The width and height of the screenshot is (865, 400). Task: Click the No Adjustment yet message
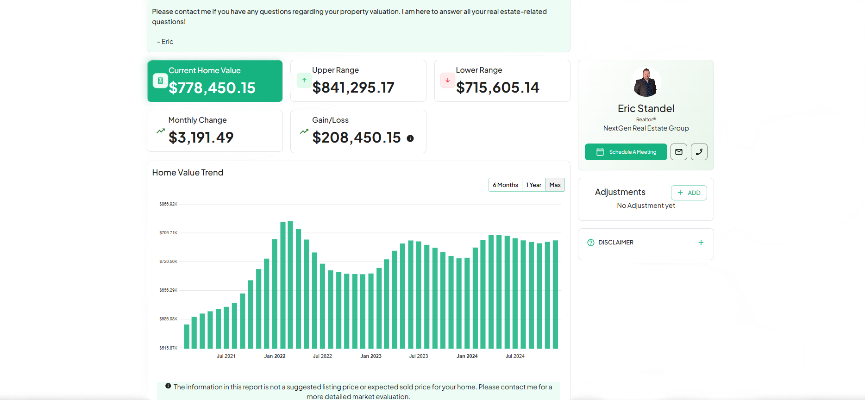click(x=646, y=206)
